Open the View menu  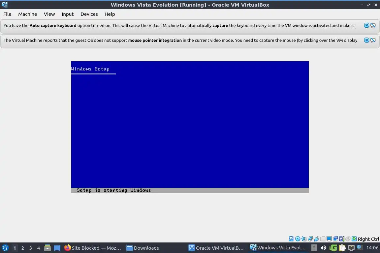(49, 14)
